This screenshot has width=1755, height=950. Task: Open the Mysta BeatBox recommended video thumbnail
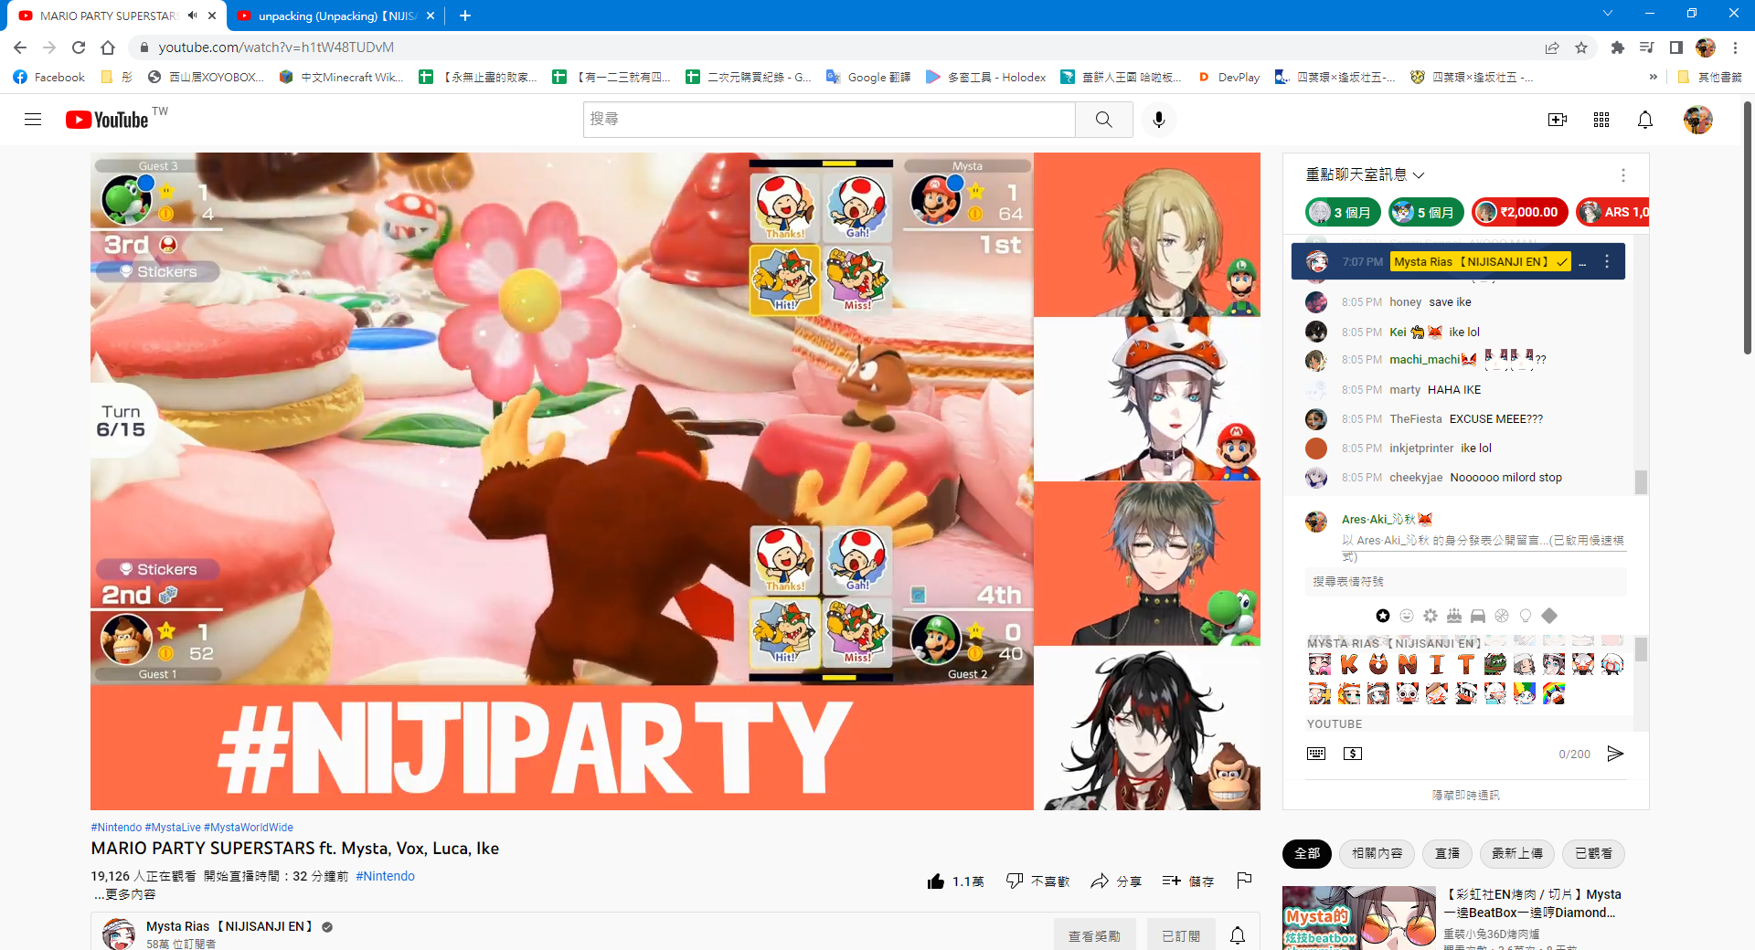point(1359,918)
